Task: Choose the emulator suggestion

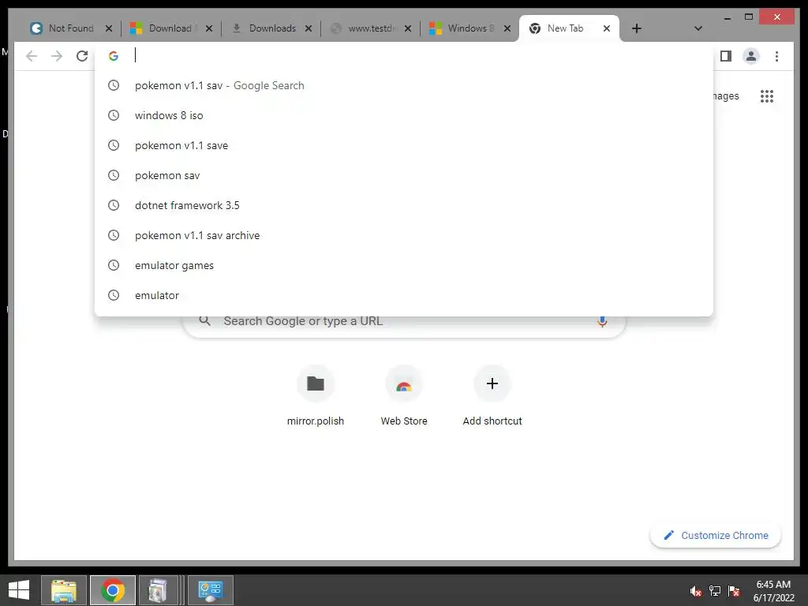Action: pyautogui.click(x=404, y=295)
